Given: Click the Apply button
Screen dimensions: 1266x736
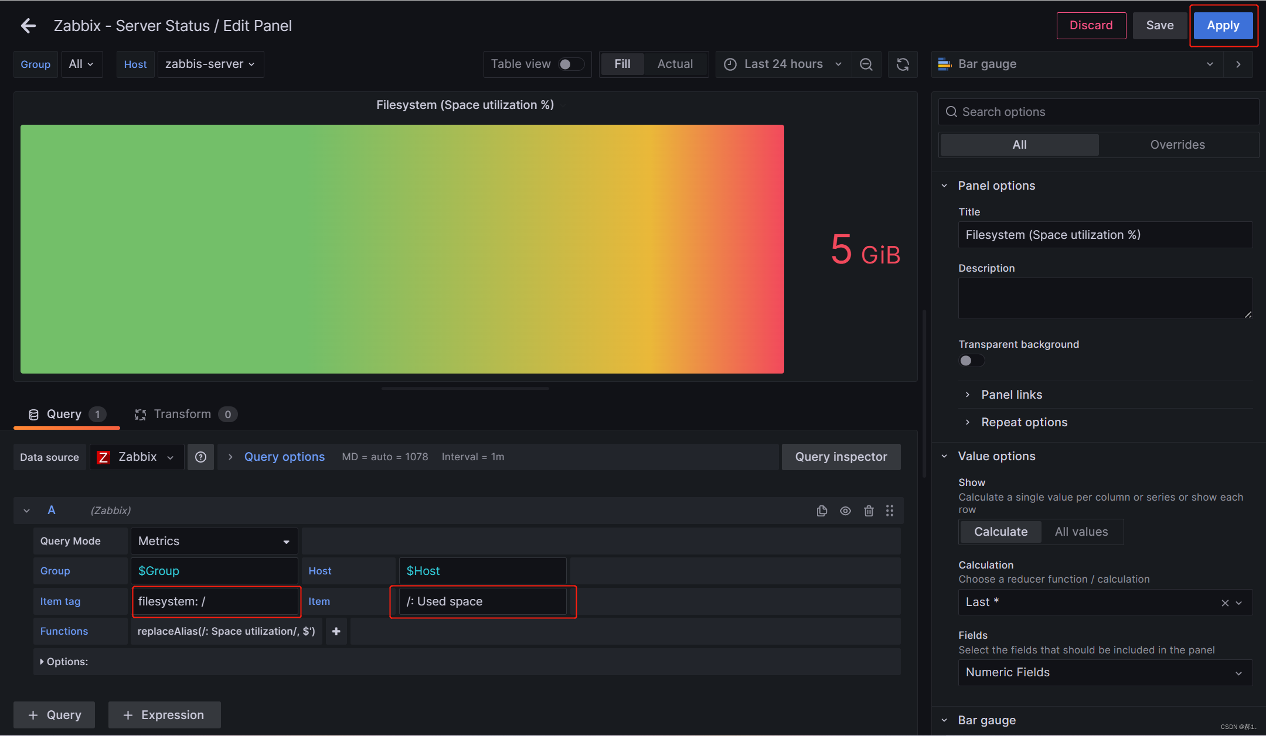Looking at the screenshot, I should [x=1223, y=26].
